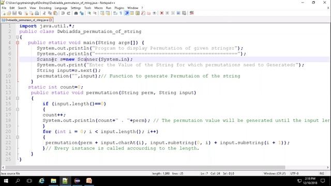Click the Open file toolbar icon
The image size is (331, 186).
(9, 13)
